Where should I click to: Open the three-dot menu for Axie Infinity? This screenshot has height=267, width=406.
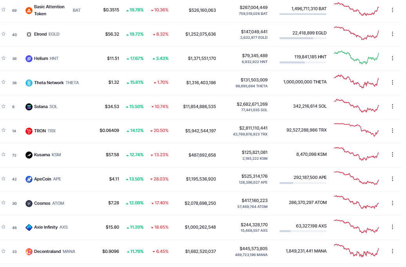(x=393, y=227)
